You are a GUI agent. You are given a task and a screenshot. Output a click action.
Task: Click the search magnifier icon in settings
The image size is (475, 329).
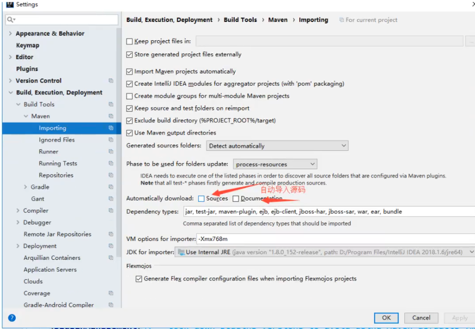[10, 19]
